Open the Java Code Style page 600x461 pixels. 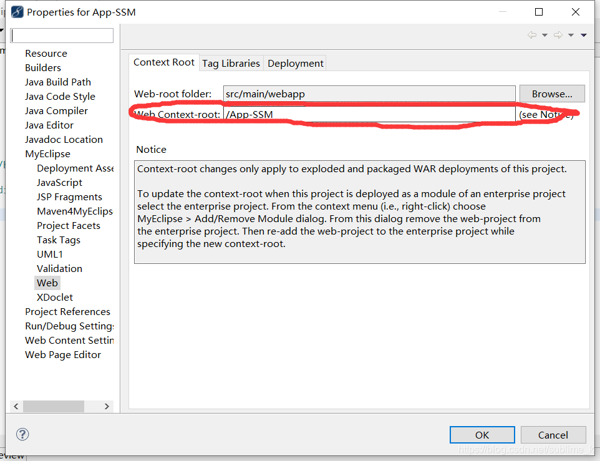point(60,97)
